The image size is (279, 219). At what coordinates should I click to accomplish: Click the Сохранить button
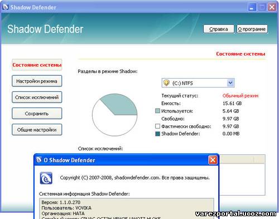[x=37, y=114]
